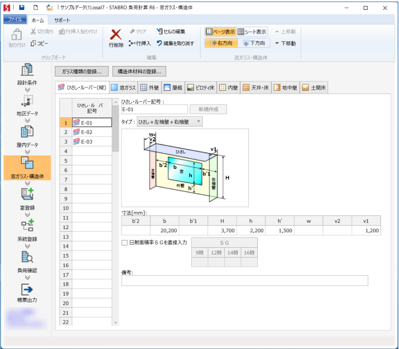Toggle 右方向 cursor direction

click(221, 43)
